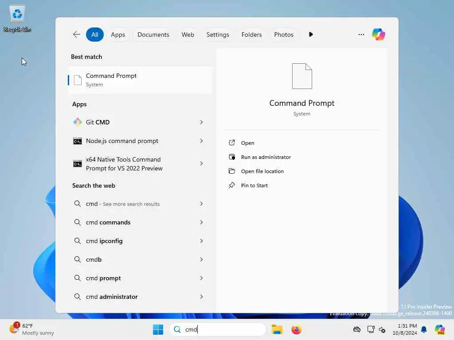The image size is (454, 340).
Task: Open Windows Start button on taskbar
Action: click(158, 329)
